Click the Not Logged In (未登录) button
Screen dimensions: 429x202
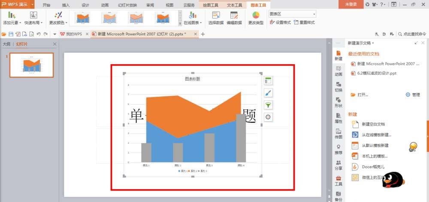[350, 4]
